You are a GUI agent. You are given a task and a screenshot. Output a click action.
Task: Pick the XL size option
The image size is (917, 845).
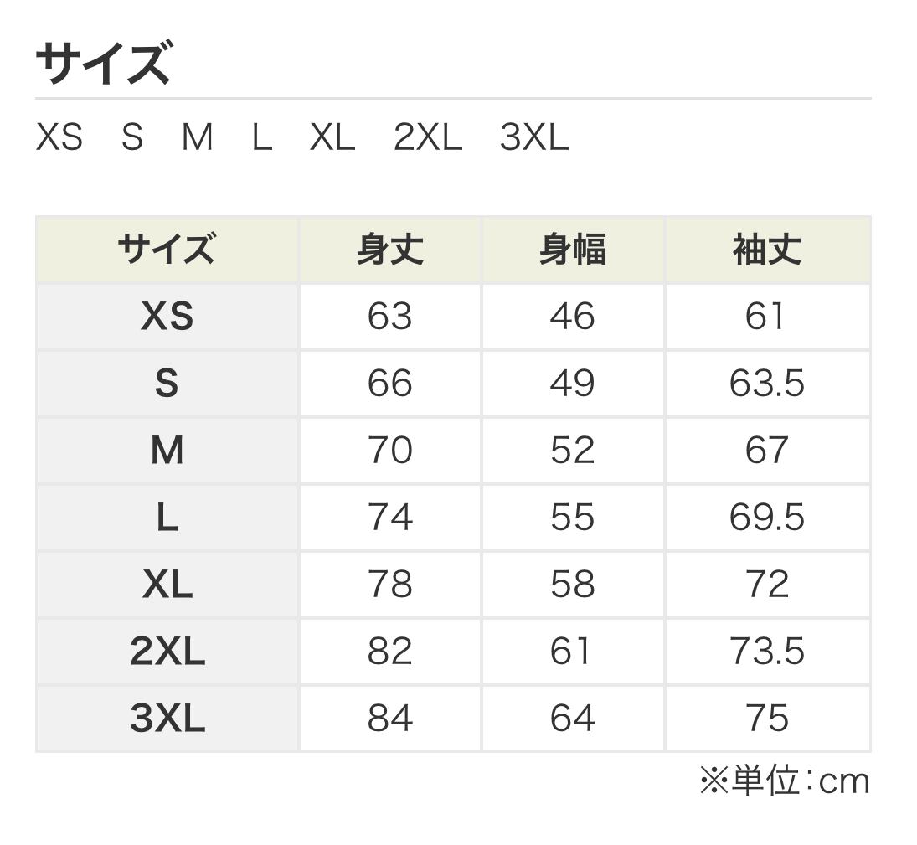coord(332,137)
